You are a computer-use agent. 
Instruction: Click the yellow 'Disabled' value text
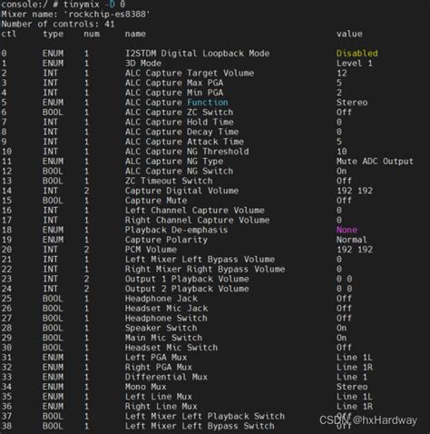tap(357, 54)
